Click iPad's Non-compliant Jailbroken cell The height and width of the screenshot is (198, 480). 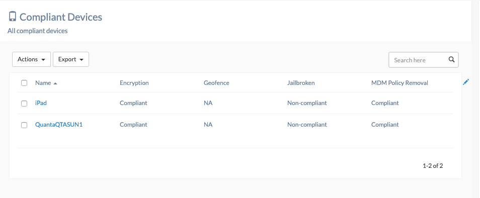click(x=307, y=103)
